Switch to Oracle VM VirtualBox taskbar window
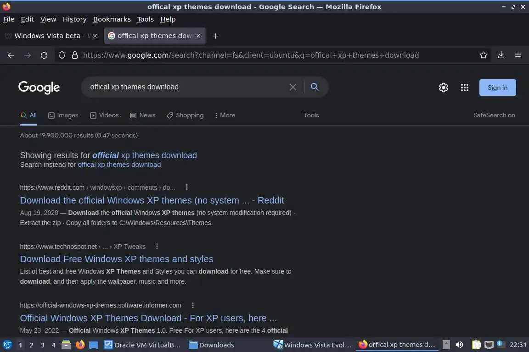529x352 pixels. tap(142, 345)
